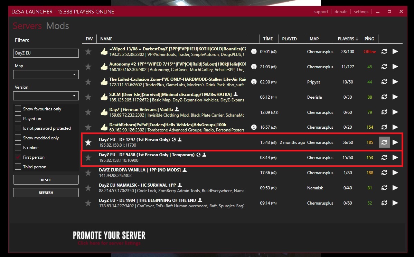The height and width of the screenshot is (257, 414).
Task: Favourite DAYZ EUROPA VANILLA server
Action: click(x=88, y=173)
